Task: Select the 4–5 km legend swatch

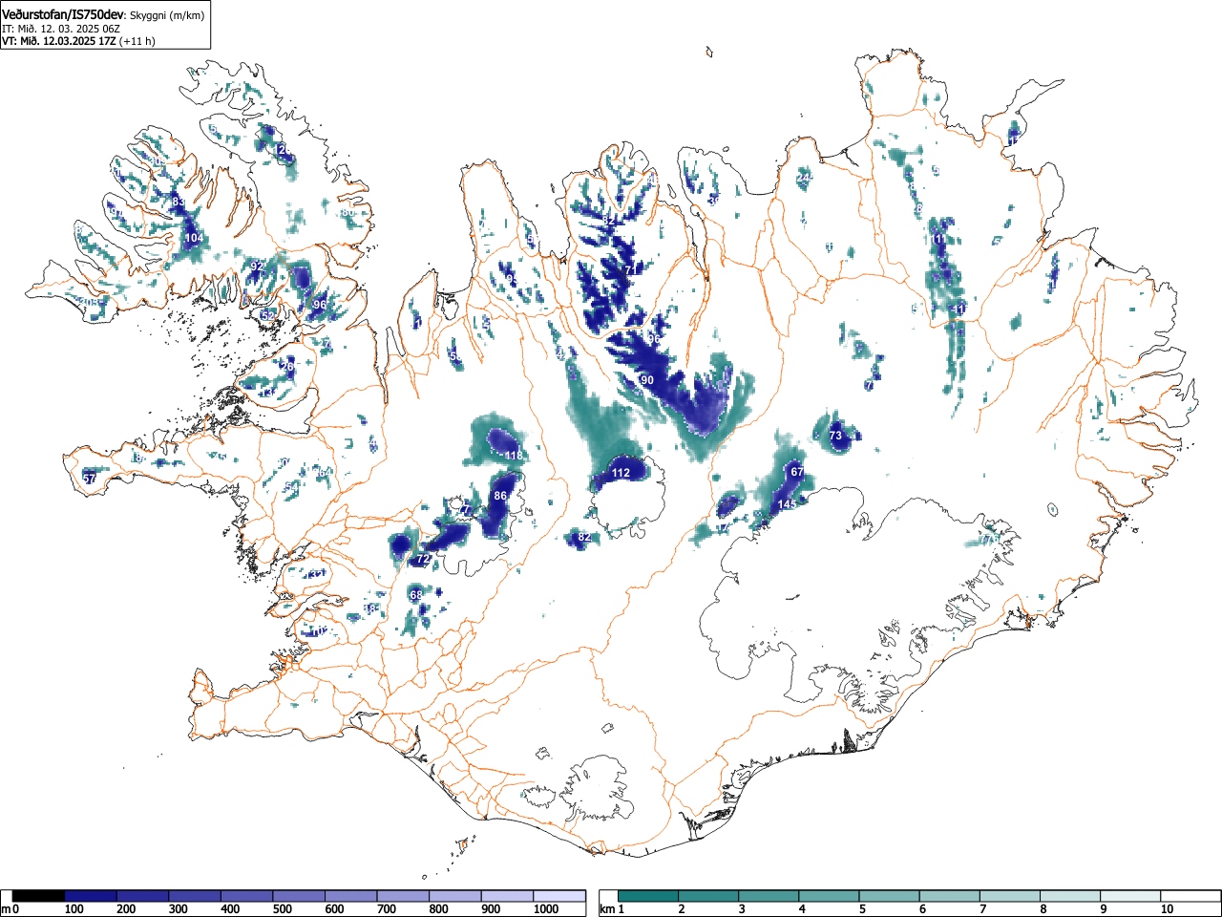Action: [x=831, y=896]
